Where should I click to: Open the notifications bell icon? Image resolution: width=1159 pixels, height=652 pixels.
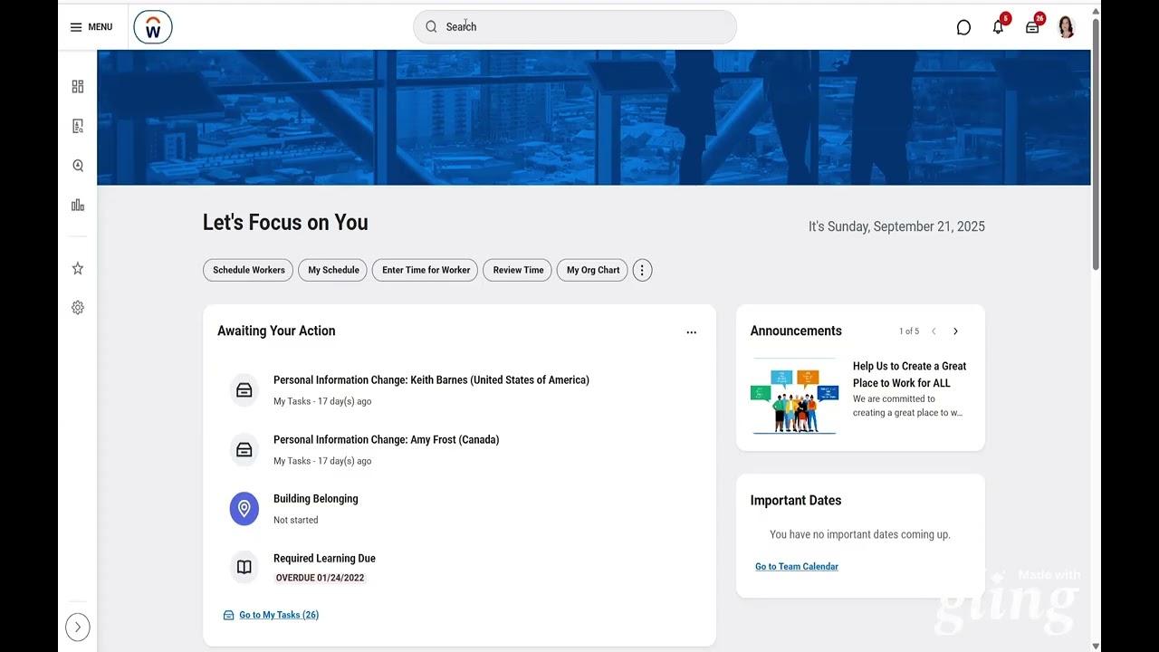pyautogui.click(x=998, y=27)
